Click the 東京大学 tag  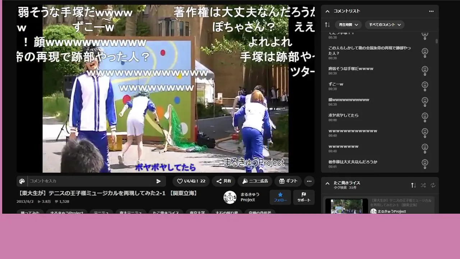[x=197, y=212]
